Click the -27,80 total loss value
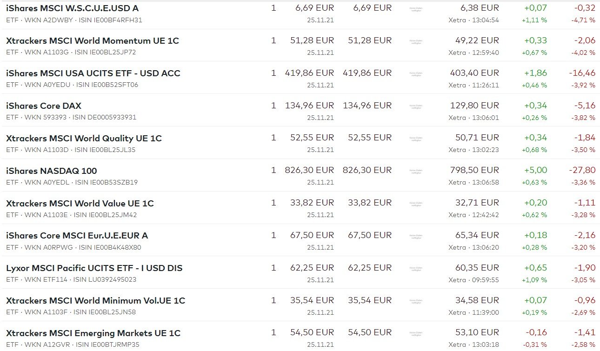 (x=582, y=170)
